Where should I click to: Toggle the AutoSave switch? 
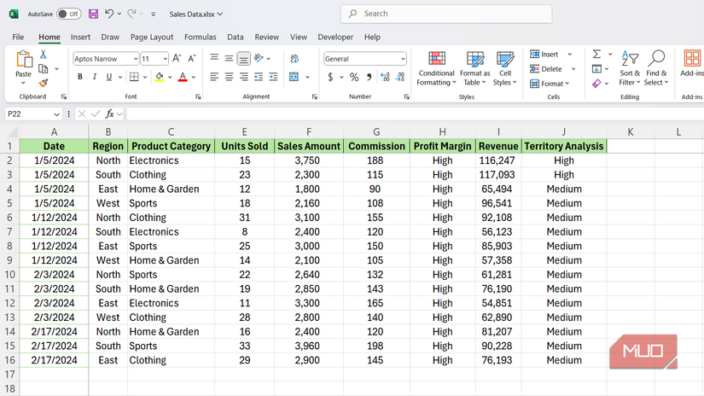[69, 14]
